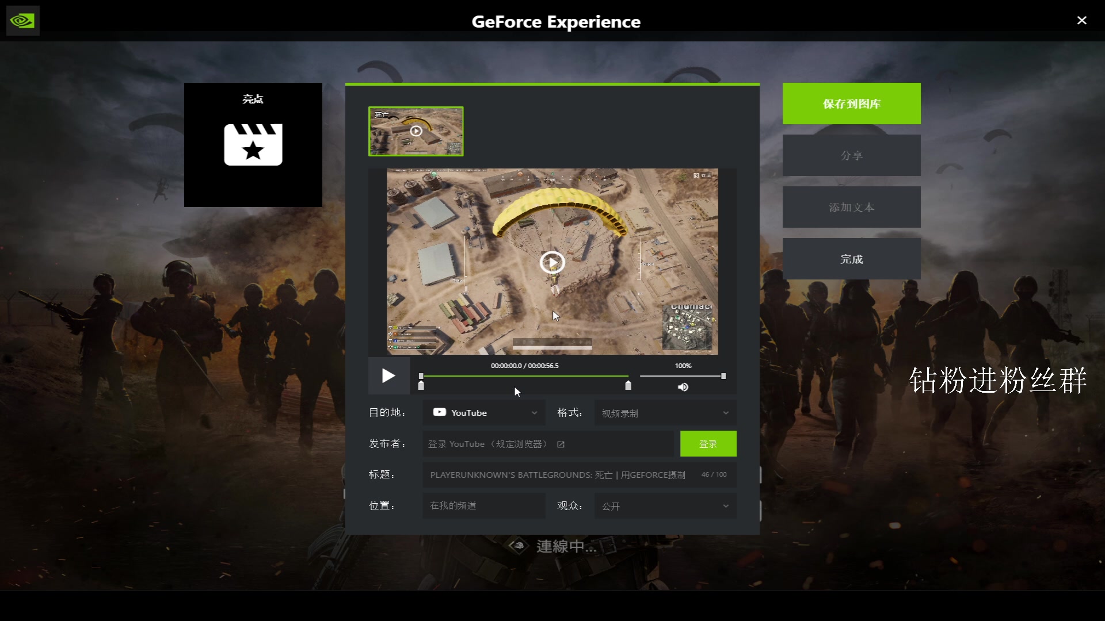Image resolution: width=1105 pixels, height=621 pixels.
Task: Edit the PLAYERUNKNOWN'S BATTLEGROUNDS title field
Action: (580, 475)
